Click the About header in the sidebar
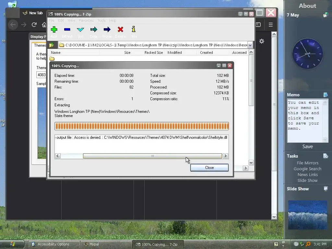The width and height of the screenshot is (332, 249). (x=307, y=6)
